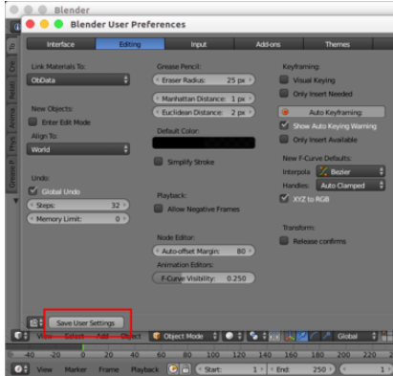Open the Timeline editor type selector
This screenshot has width=393, height=376.
point(21,369)
